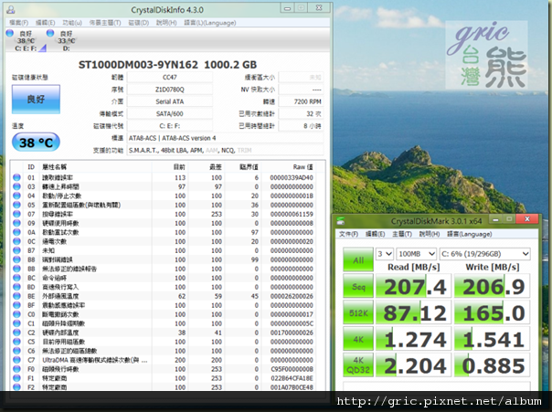Start the 4K QD32 benchmark

(358, 365)
